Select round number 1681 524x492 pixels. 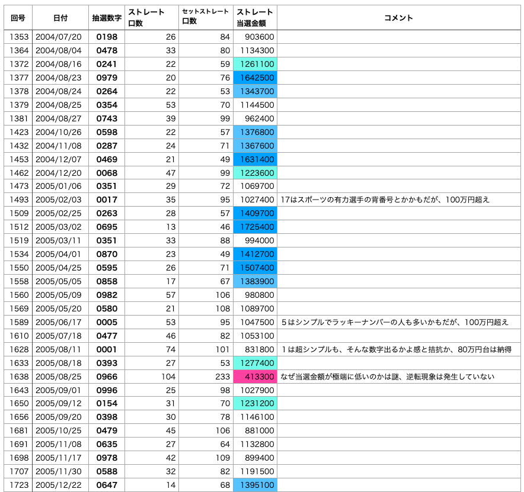18,430
